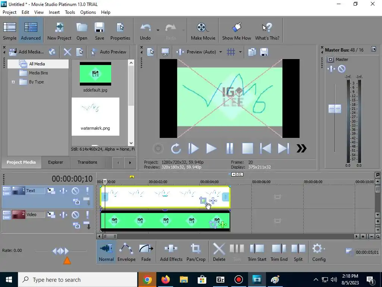Create a New Project

(59, 31)
